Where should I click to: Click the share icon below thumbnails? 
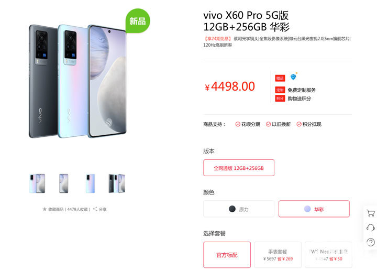click(x=95, y=209)
